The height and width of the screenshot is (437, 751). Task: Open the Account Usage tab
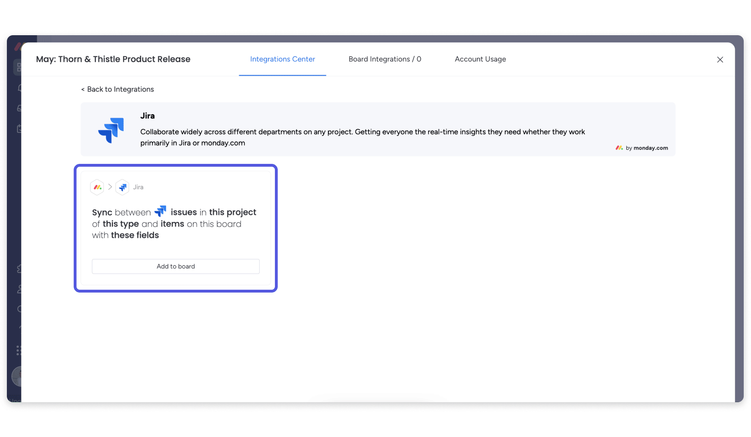(x=480, y=59)
